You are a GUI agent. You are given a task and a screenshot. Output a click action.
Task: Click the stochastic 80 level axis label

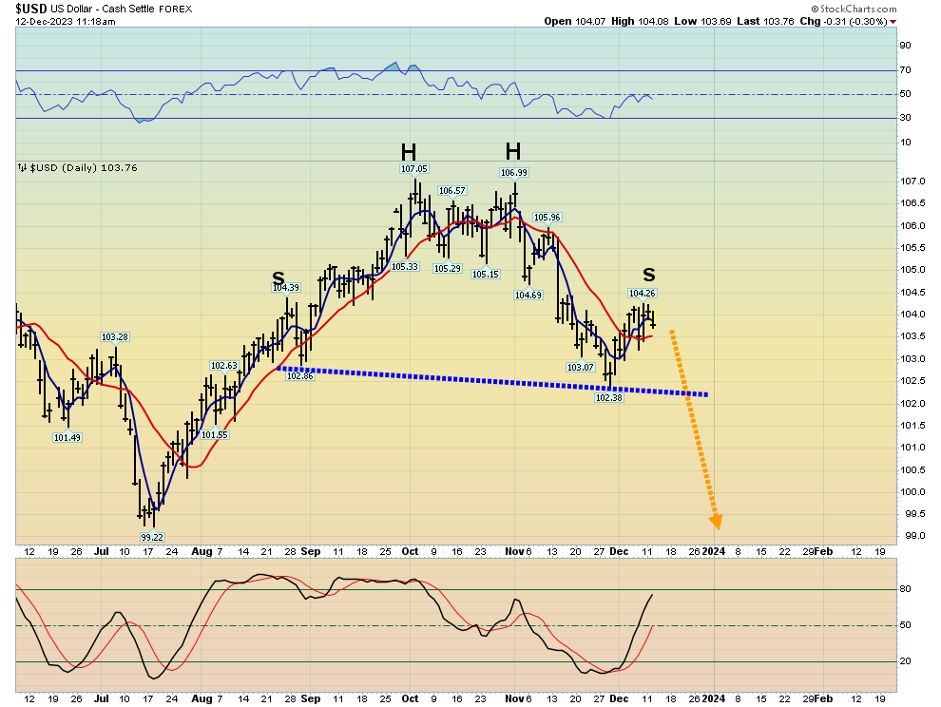pos(906,589)
